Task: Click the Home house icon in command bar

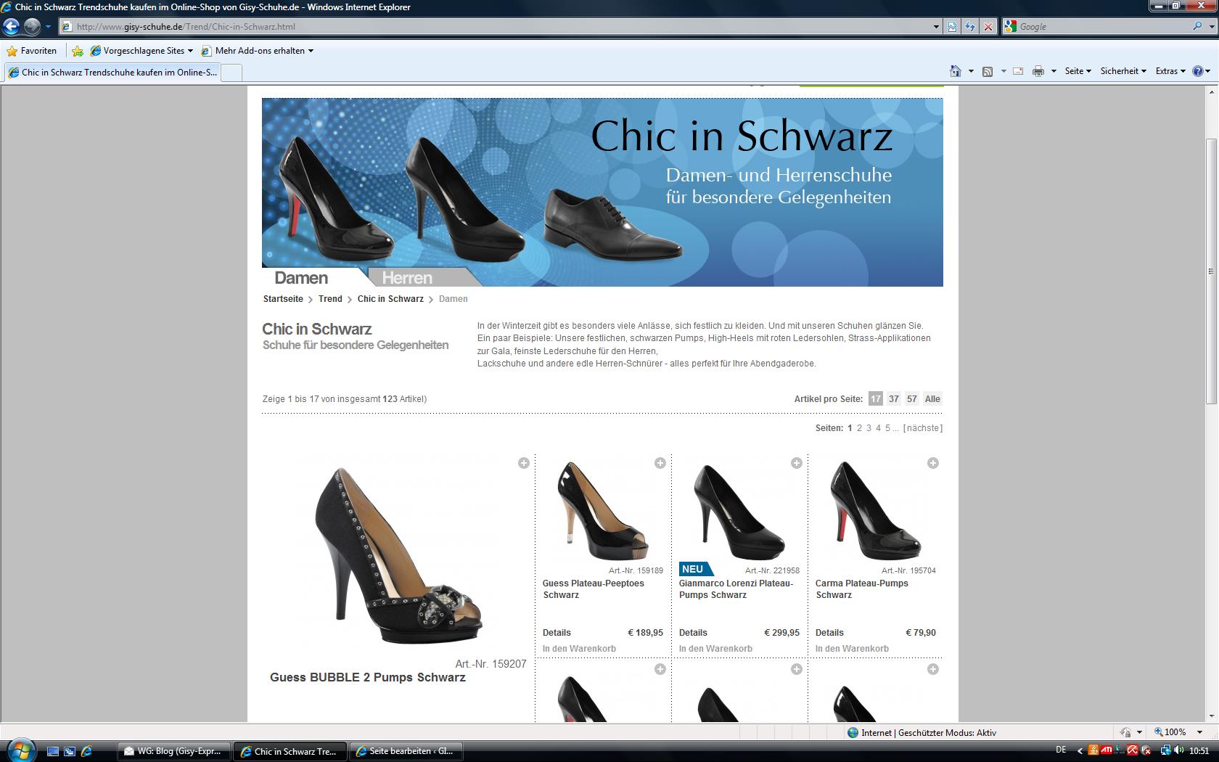Action: coord(956,71)
